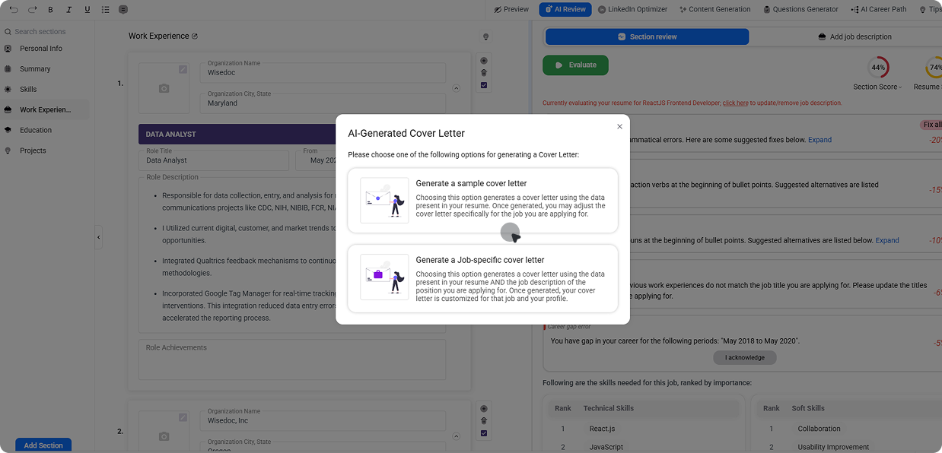The width and height of the screenshot is (942, 453).
Task: Toggle the checkbox beside the Wisedoc, Inc entry
Action: pyautogui.click(x=484, y=433)
